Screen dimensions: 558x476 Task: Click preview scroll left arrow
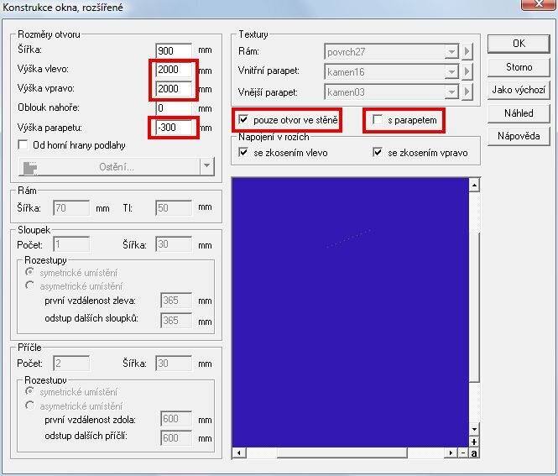[x=239, y=452]
